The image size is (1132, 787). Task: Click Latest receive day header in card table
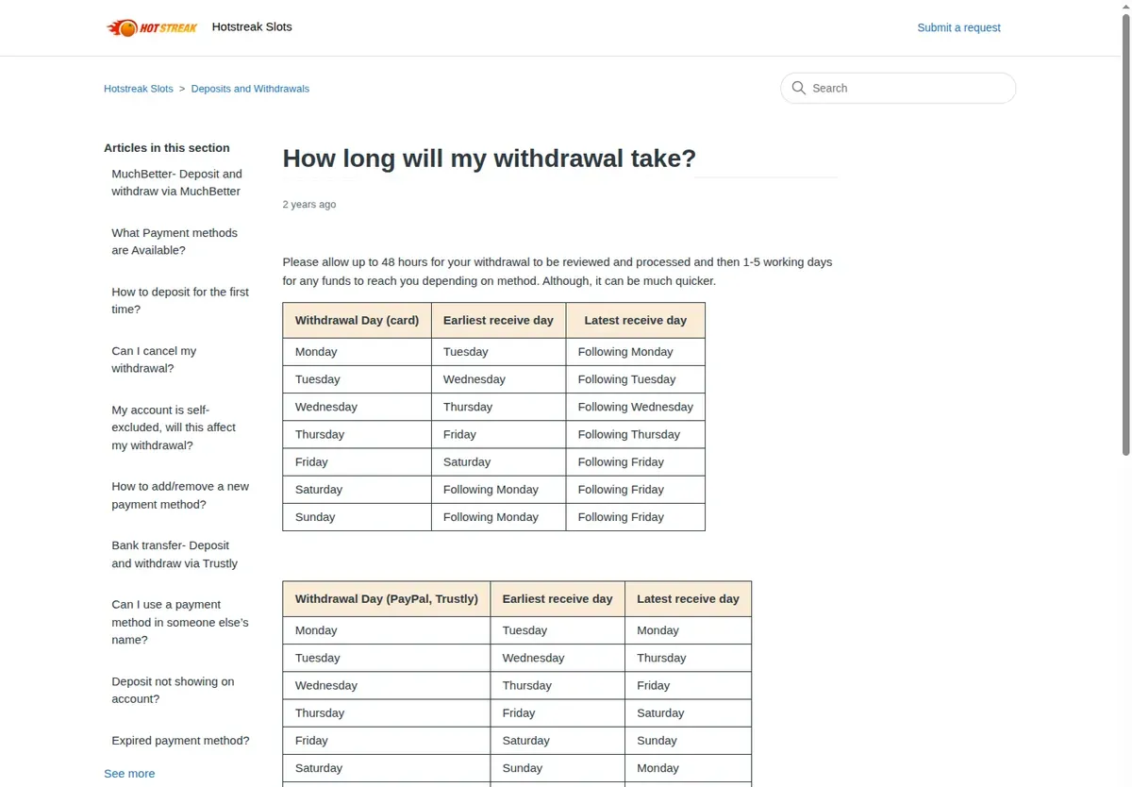pyautogui.click(x=635, y=320)
